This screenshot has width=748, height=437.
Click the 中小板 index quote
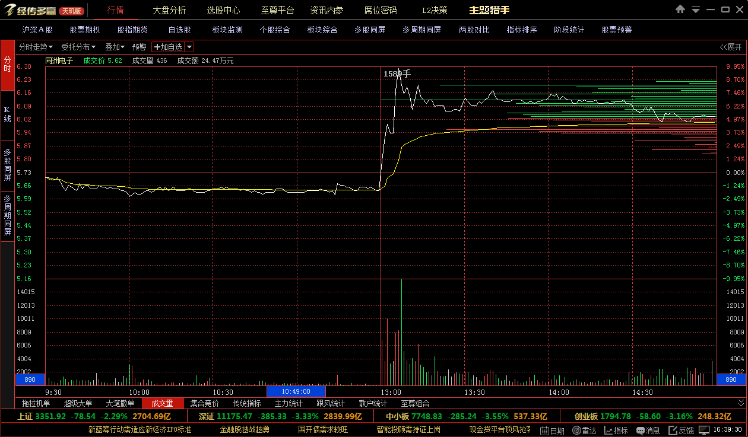point(467,416)
